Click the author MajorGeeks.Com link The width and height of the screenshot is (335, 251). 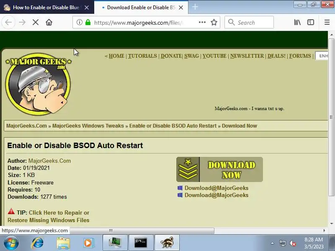click(x=49, y=161)
